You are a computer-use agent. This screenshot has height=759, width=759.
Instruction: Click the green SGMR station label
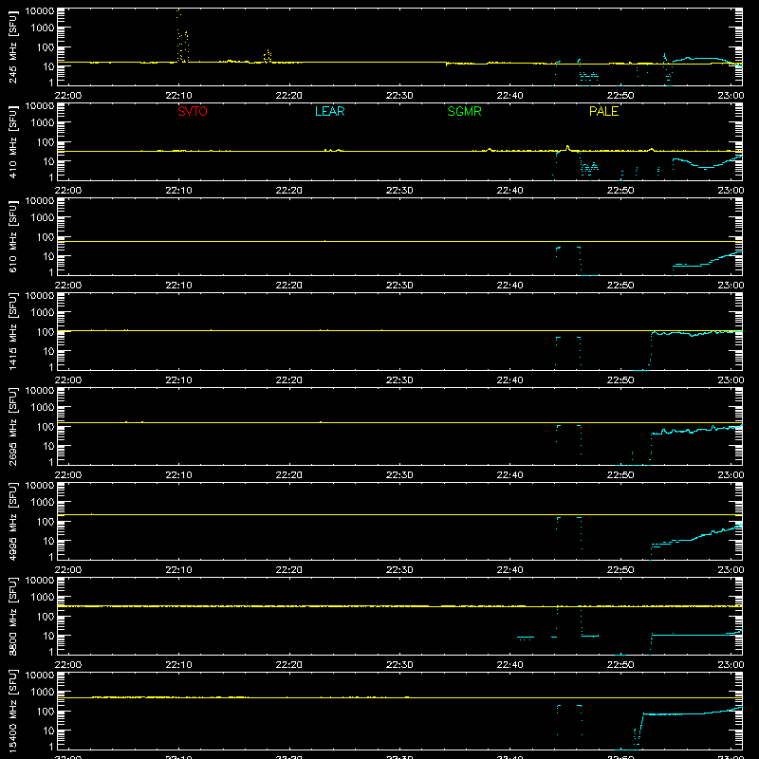point(464,111)
